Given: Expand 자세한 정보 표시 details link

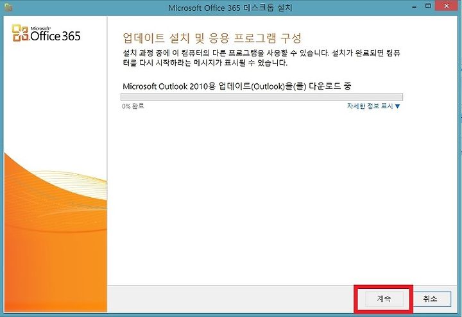Looking at the screenshot, I should click(373, 106).
